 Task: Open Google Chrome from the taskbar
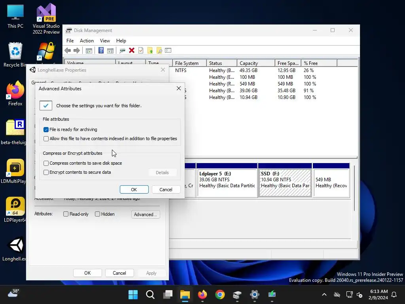(220, 294)
